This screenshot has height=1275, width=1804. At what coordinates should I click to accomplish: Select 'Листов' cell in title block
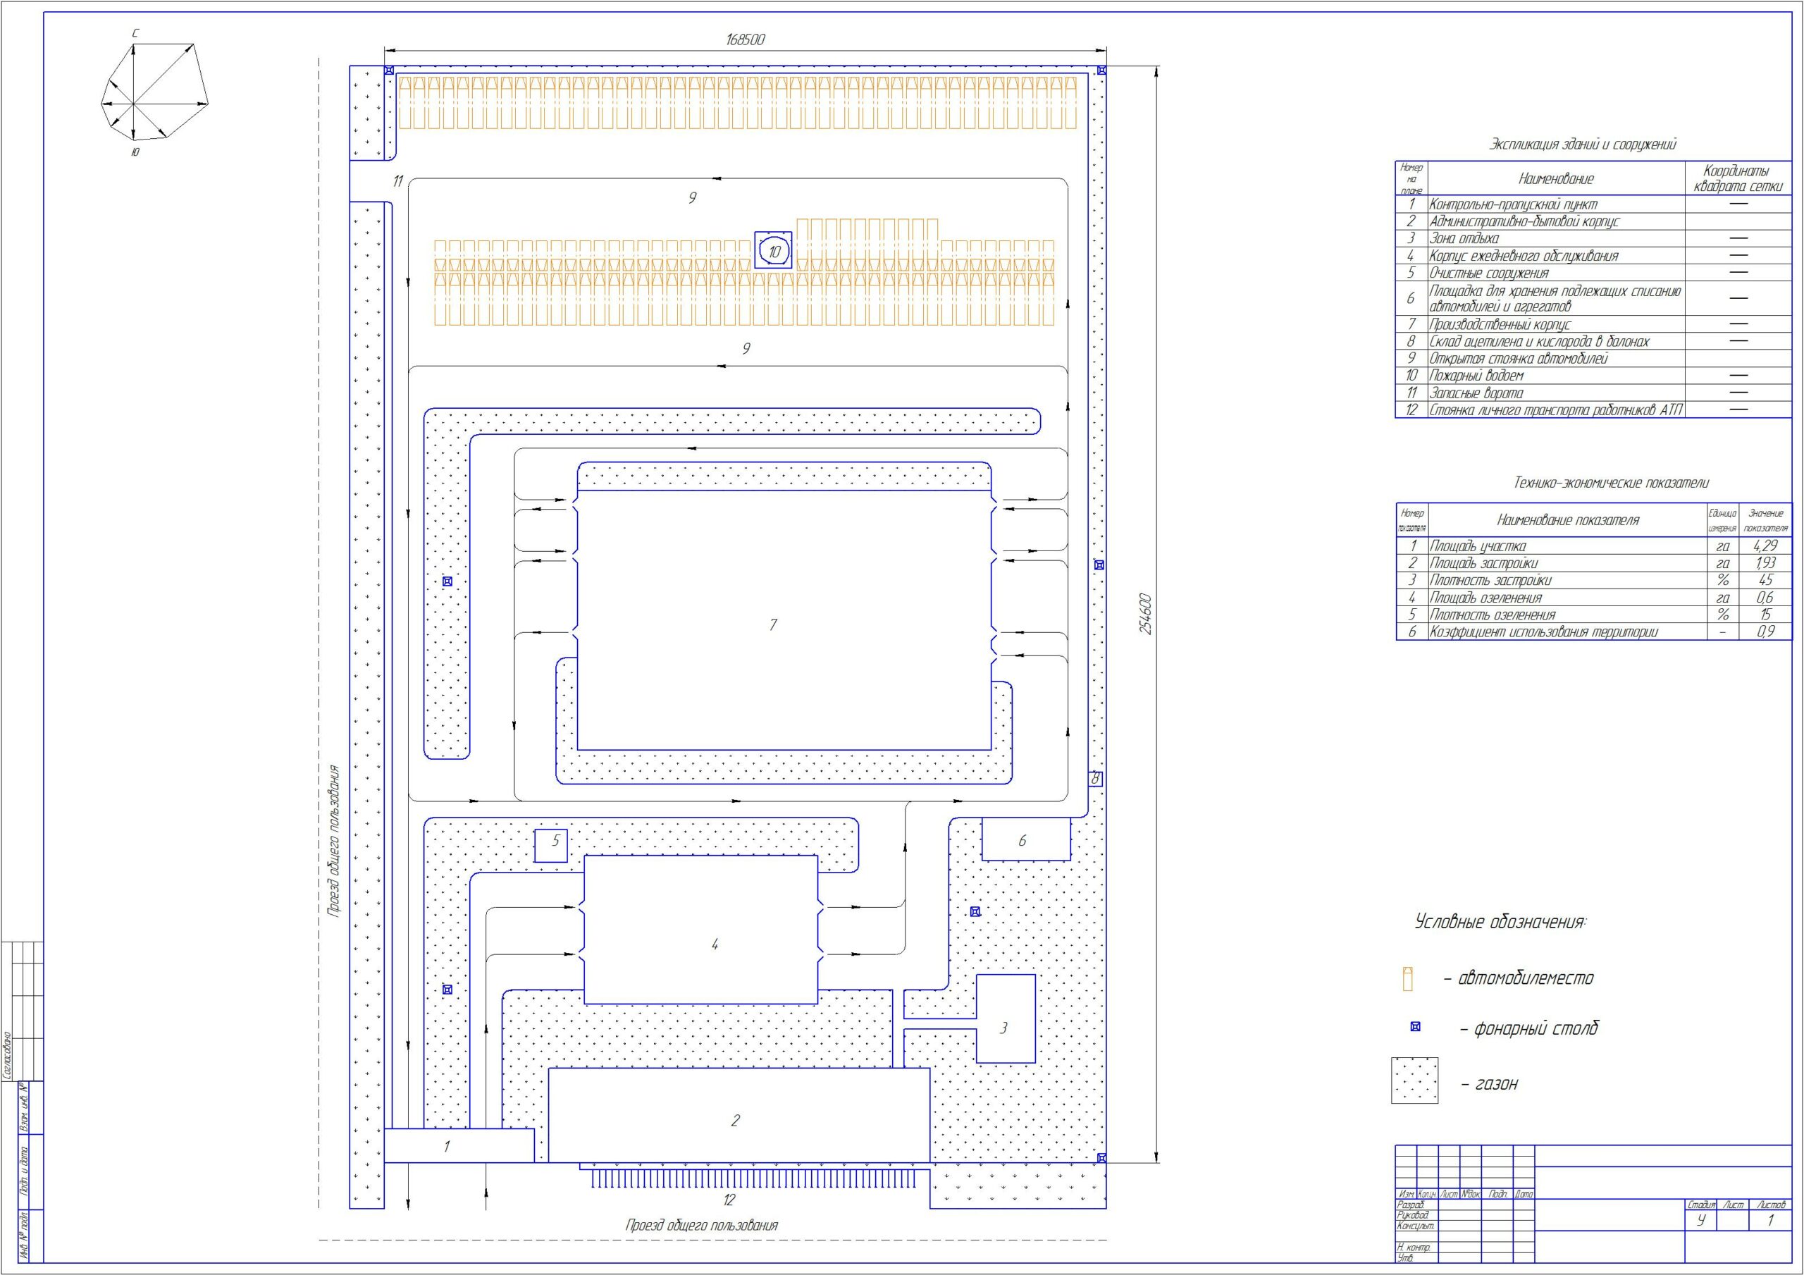pos(1770,1205)
